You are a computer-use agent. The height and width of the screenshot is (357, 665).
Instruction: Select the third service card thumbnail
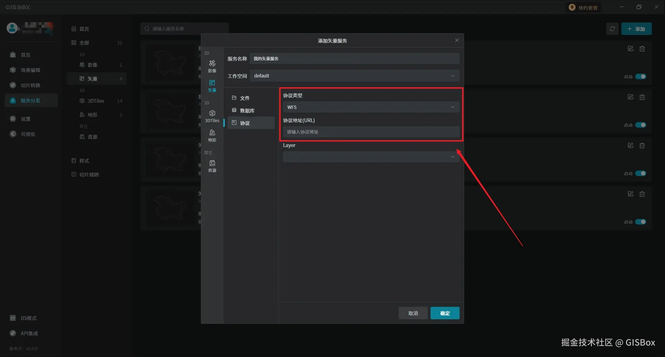170,159
